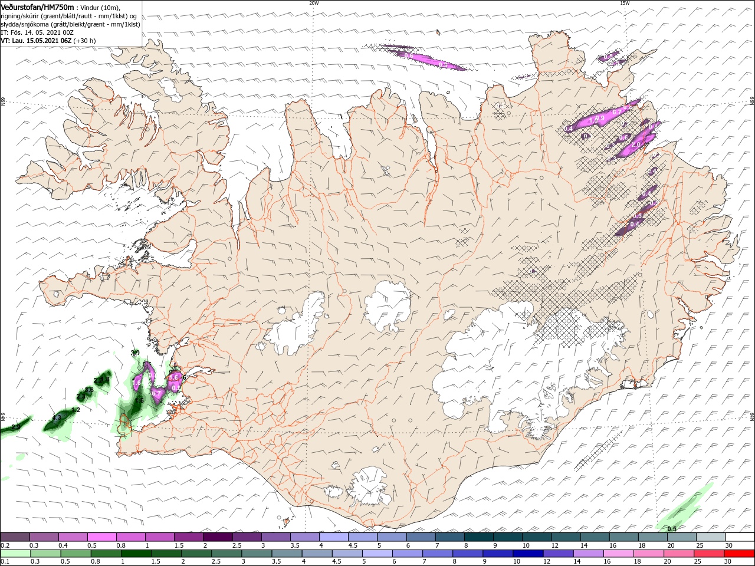Select bottom-row blue swatch labeled 8

click(x=468, y=554)
